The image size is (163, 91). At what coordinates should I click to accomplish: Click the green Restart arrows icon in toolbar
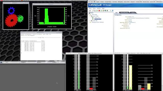(x=101, y=11)
